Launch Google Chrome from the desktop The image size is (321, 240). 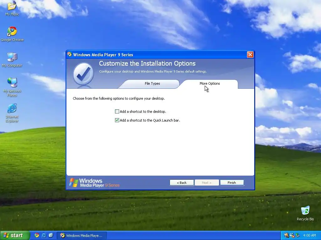click(12, 34)
